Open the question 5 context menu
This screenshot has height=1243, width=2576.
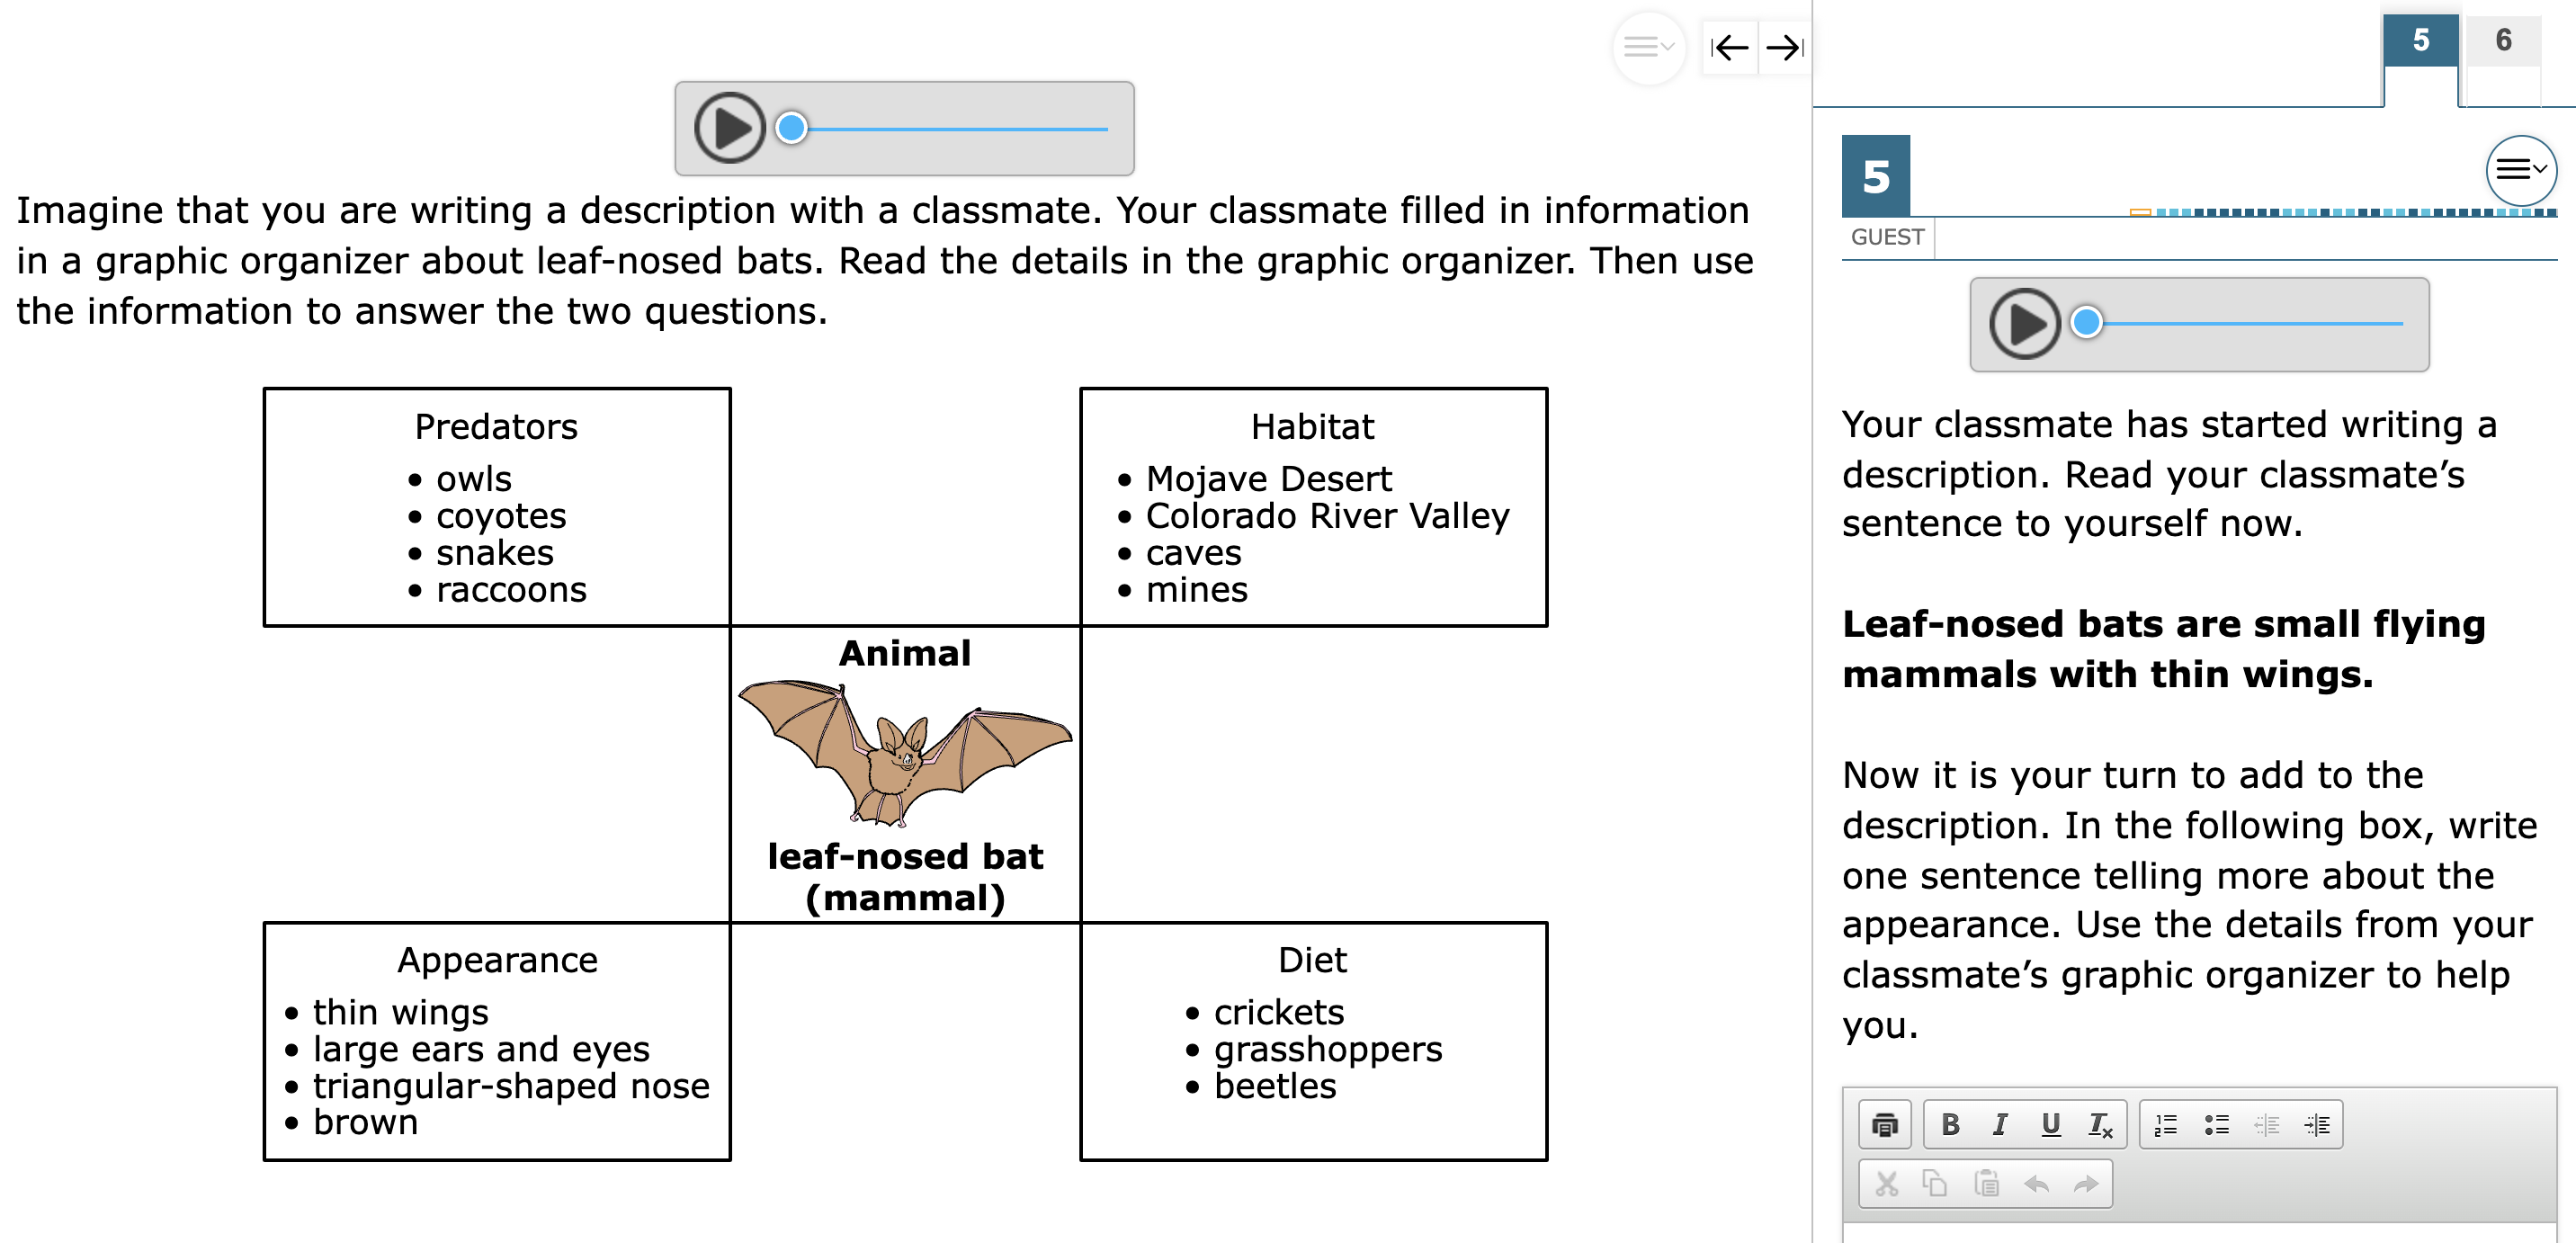(x=2520, y=170)
